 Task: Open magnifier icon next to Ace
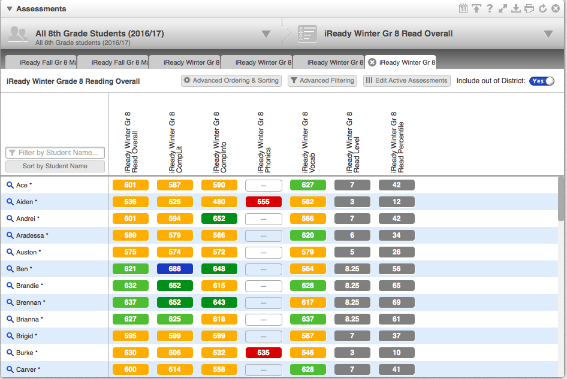[x=10, y=185]
